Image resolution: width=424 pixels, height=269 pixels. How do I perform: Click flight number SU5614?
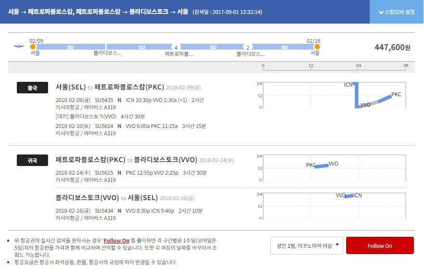pyautogui.click(x=104, y=126)
